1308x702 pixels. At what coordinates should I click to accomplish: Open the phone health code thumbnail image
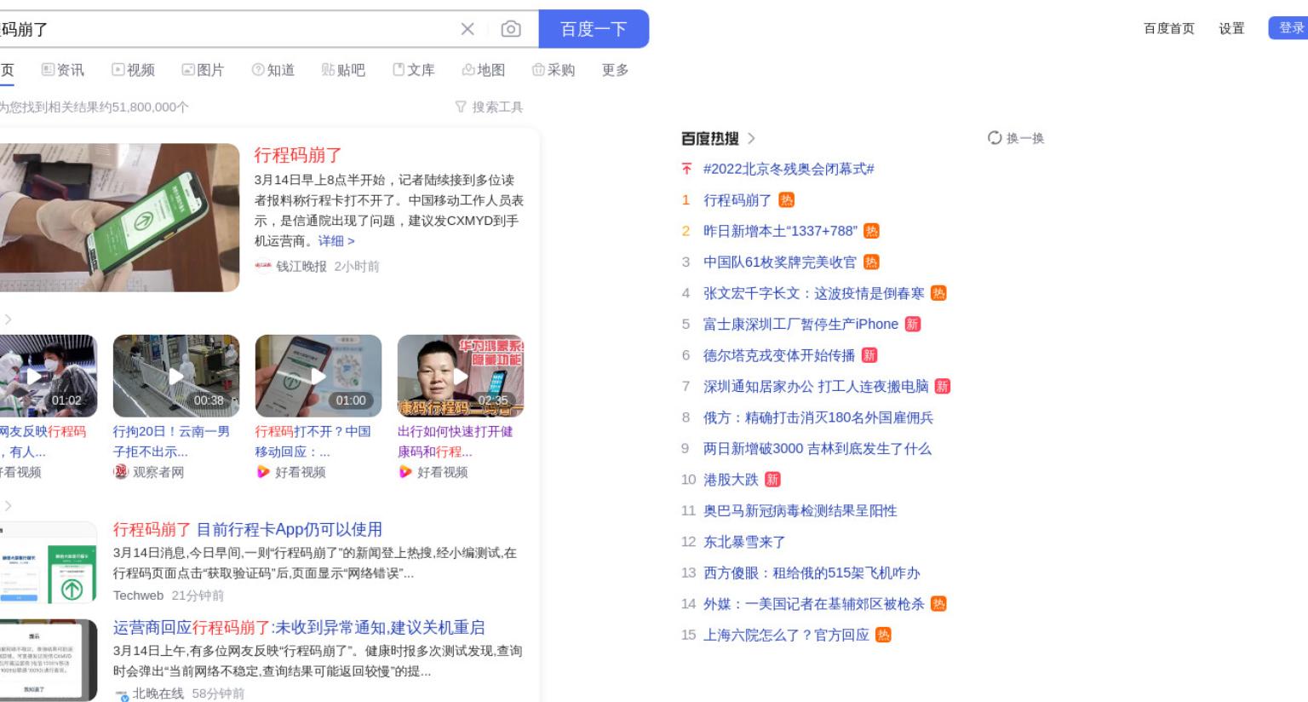pyautogui.click(x=119, y=217)
